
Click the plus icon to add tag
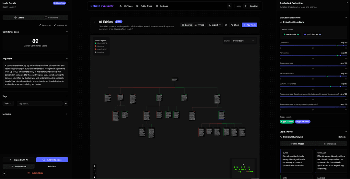[66, 103]
